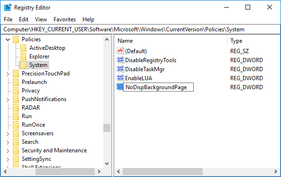Click the Explorer folder icon
The width and height of the screenshot is (281, 177).
[x=23, y=56]
